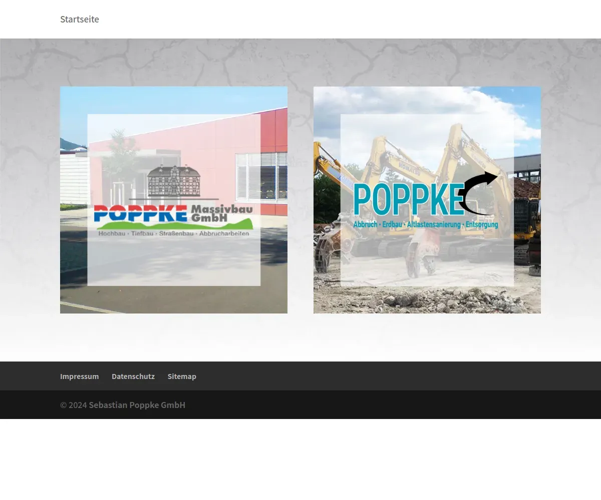Click the Sebastian Poppke GmbH footer link
Viewport: 601px width, 500px height.
137,405
